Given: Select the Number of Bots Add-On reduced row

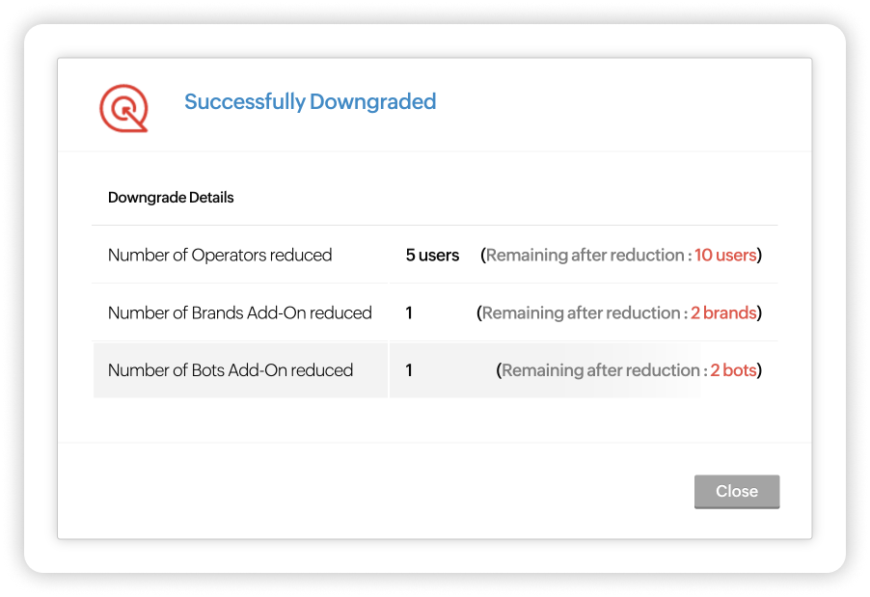Looking at the screenshot, I should pos(435,370).
